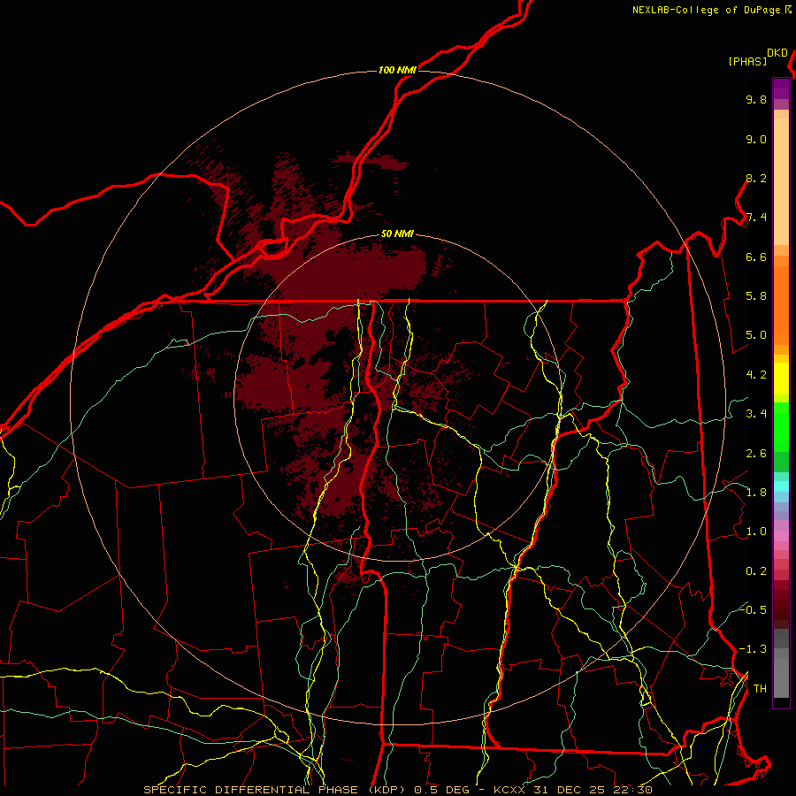The height and width of the screenshot is (796, 796).
Task: Click the NEXLAB-College of DuPage watermark text
Action: [712, 10]
